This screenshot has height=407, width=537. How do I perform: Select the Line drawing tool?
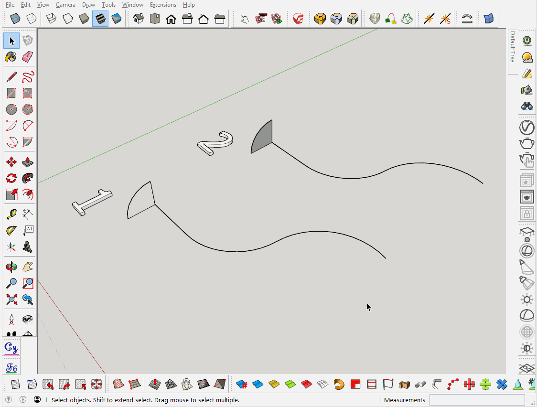coord(11,77)
